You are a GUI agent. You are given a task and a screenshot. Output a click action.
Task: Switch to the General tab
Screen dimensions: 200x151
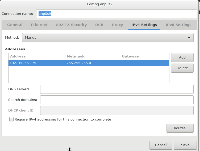15,25
